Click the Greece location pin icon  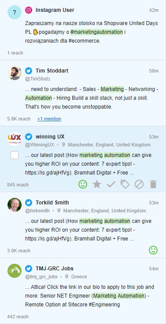pyautogui.click(x=66, y=277)
